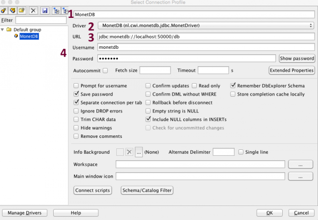318x220 pixels.
Task: Open the Driver dropdown
Action: [206, 25]
